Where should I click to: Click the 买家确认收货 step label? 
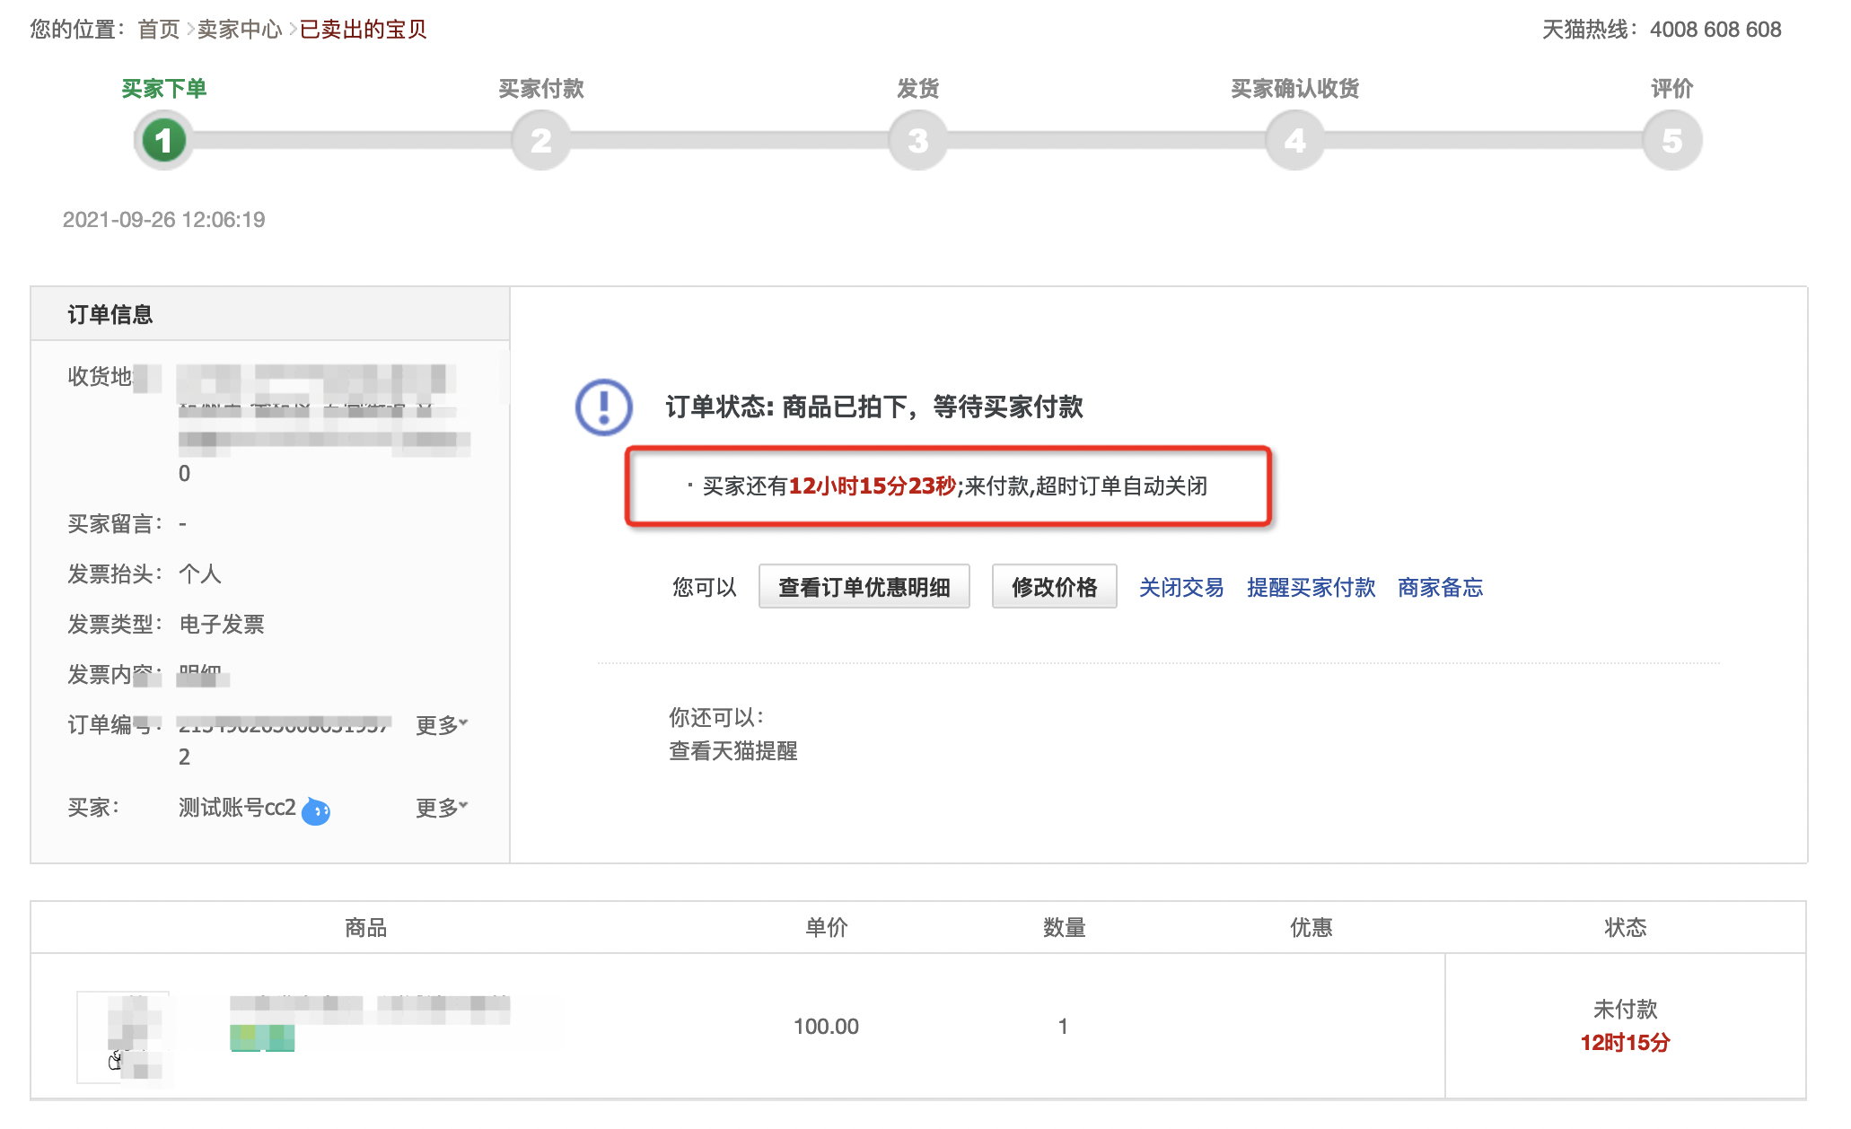point(1294,89)
